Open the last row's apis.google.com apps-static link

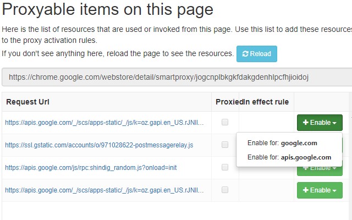pyautogui.click(x=105, y=190)
